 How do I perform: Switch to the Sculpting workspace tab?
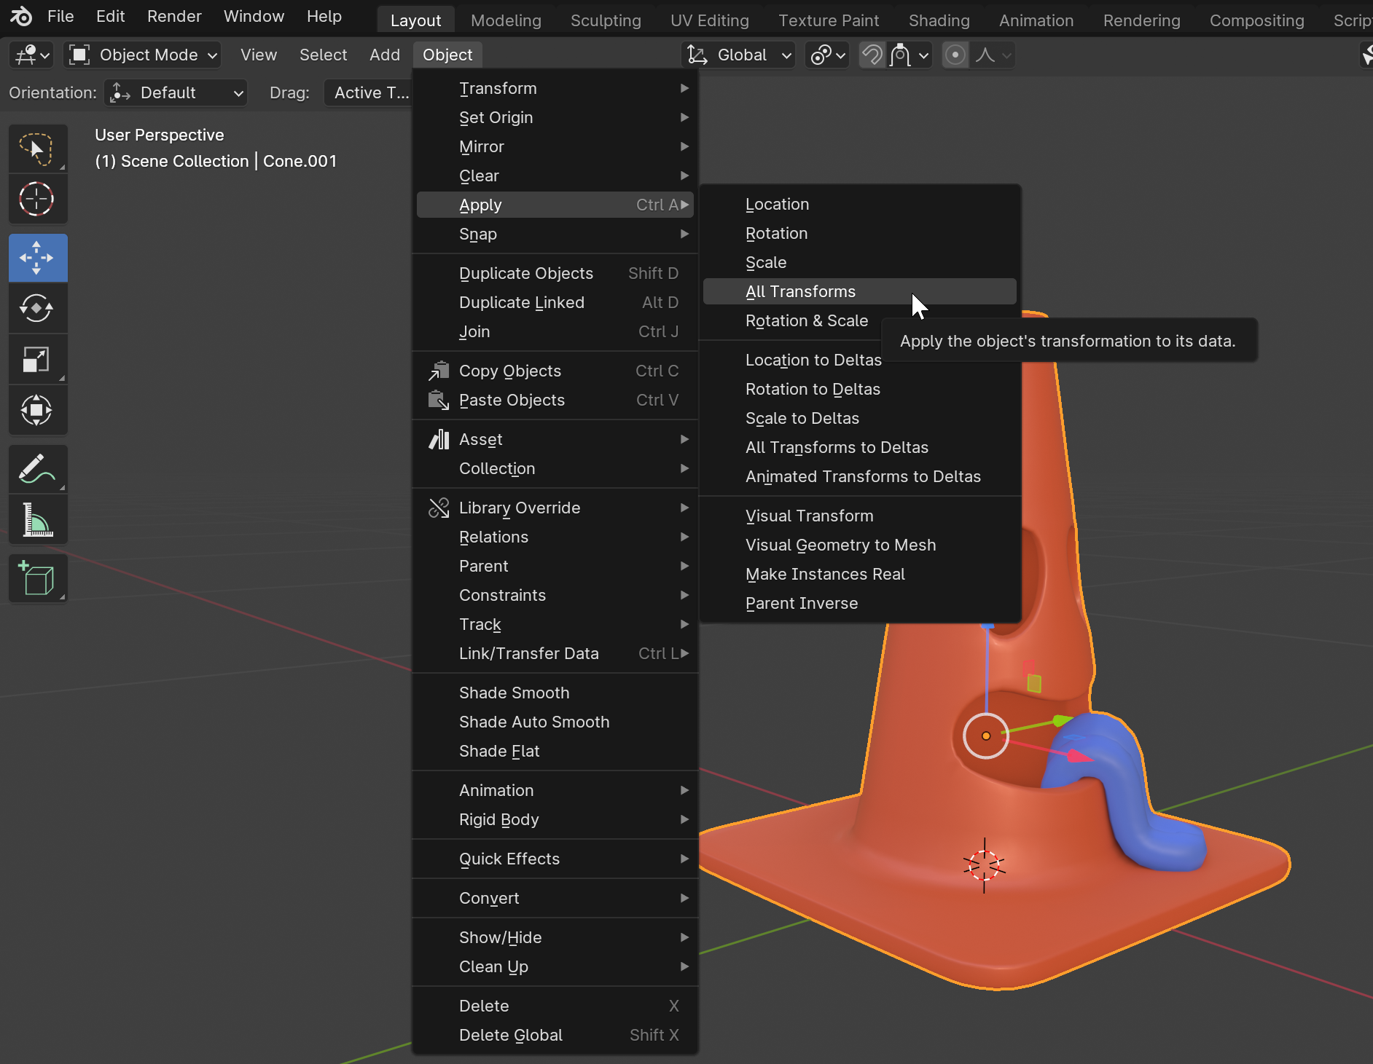click(606, 20)
